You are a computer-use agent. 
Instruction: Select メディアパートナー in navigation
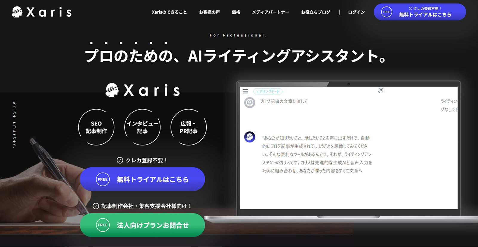[270, 12]
